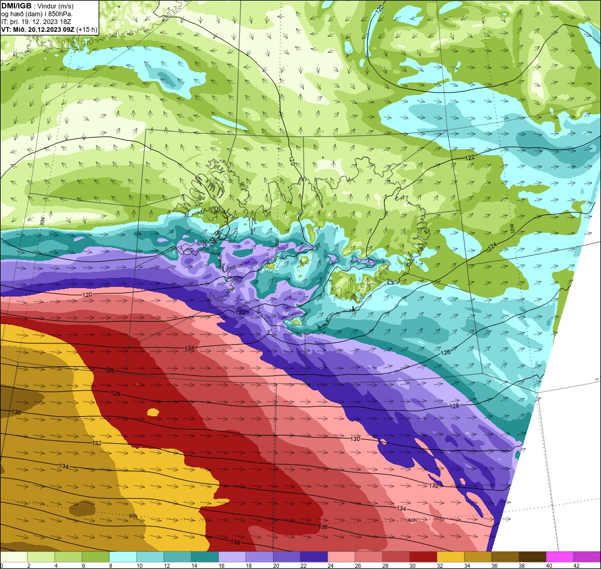Choose the dark teal 14–16 m/s legend swatch

(x=205, y=557)
